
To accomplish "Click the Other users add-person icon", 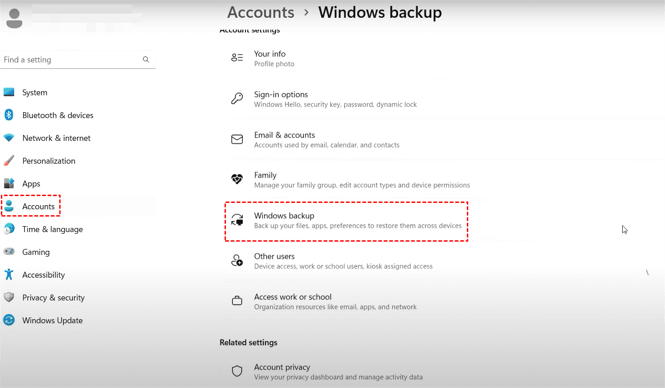I will click(237, 260).
